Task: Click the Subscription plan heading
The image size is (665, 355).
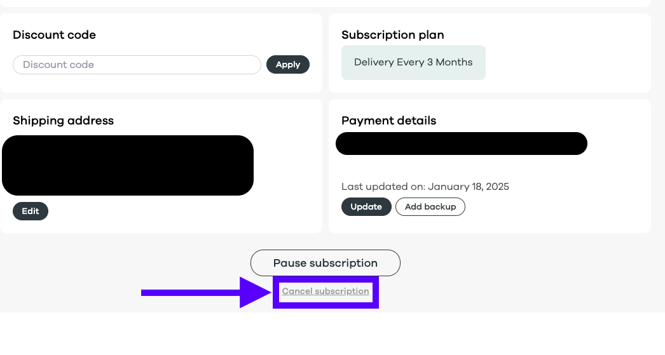Action: [x=392, y=35]
